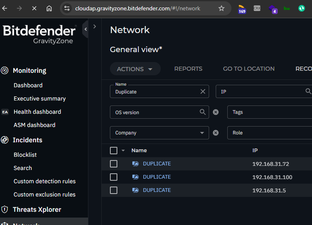Select the IP value 192.168.31.100

[272, 177]
